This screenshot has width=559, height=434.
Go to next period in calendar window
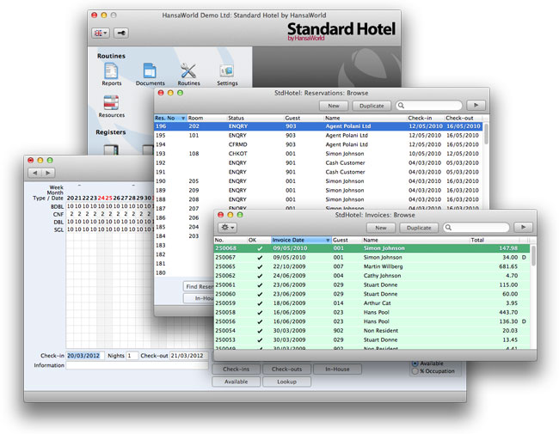pos(48,173)
